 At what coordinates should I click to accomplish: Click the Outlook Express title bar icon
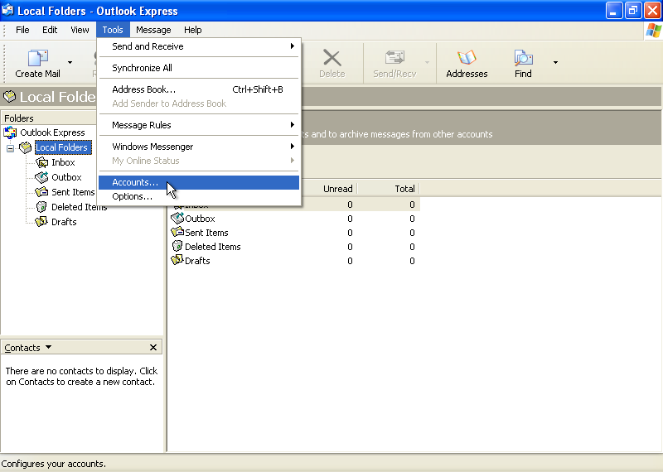8,10
